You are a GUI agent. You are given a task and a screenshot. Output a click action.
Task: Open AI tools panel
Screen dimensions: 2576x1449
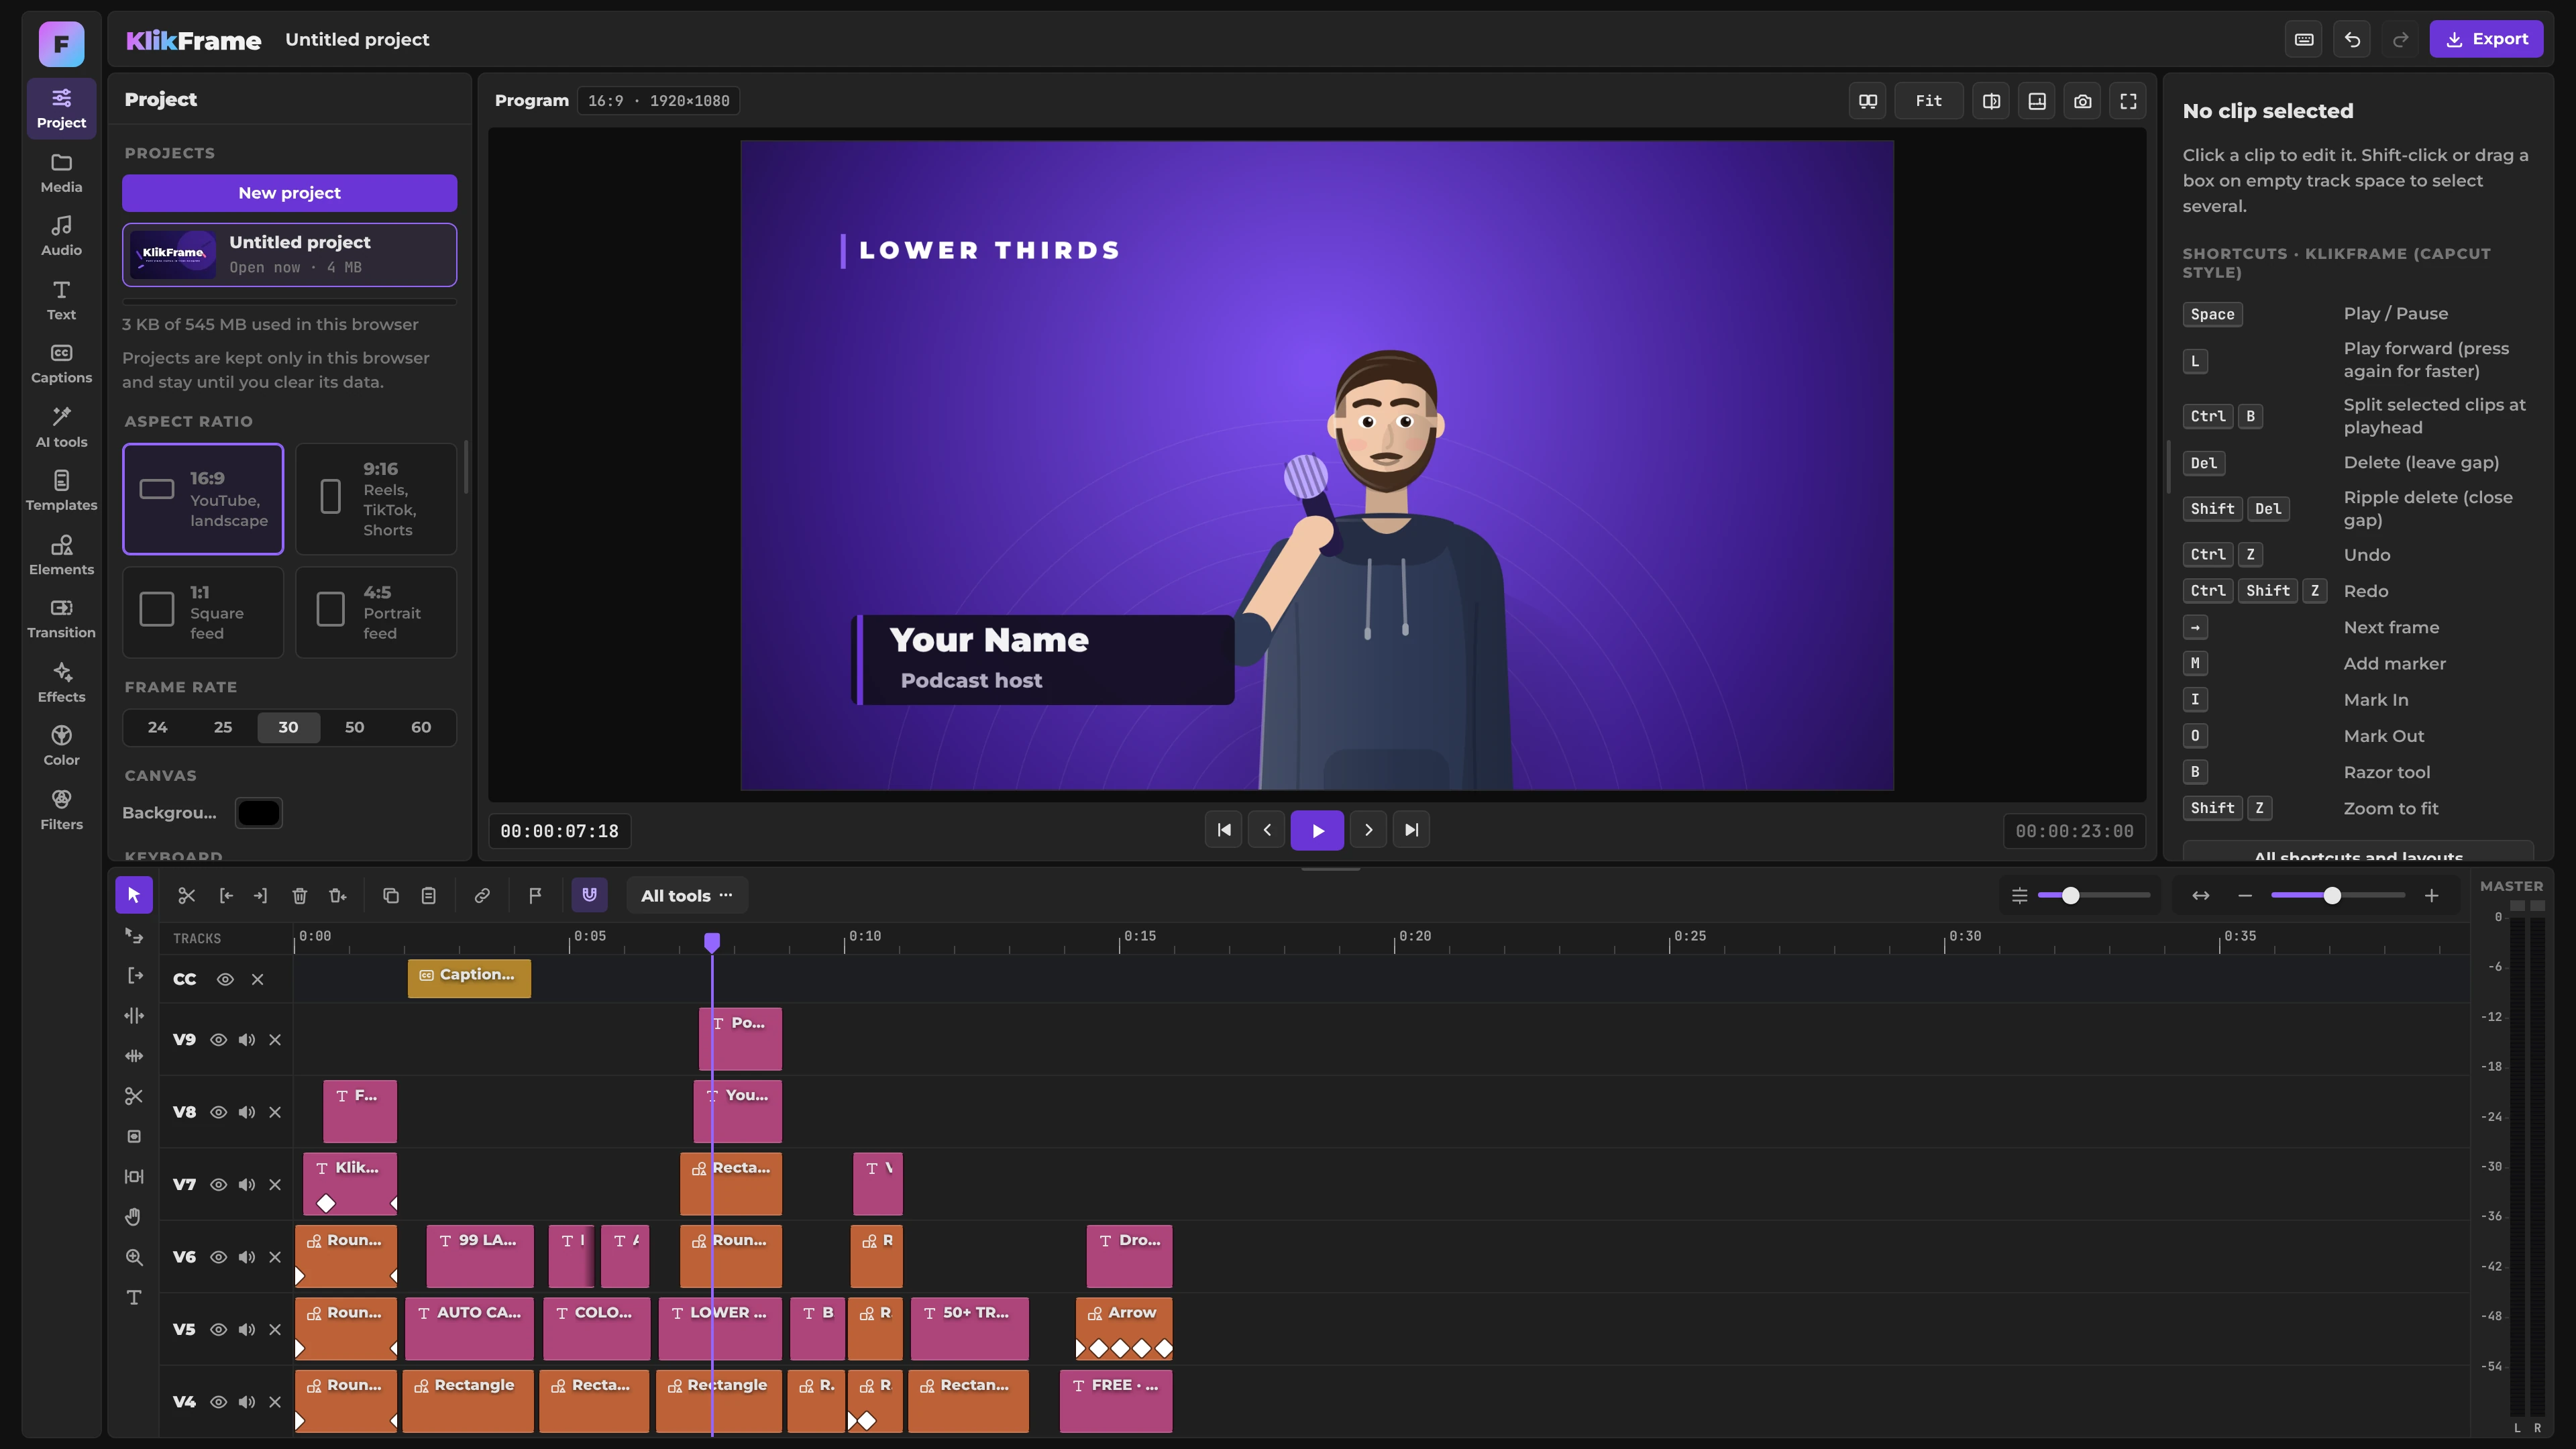coord(61,428)
